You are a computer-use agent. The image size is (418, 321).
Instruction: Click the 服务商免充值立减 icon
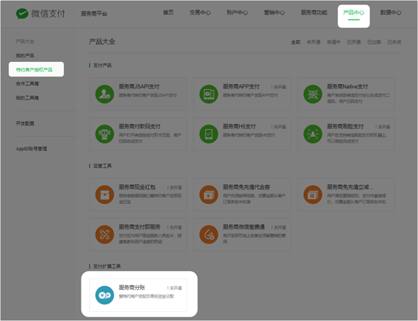[312, 195]
